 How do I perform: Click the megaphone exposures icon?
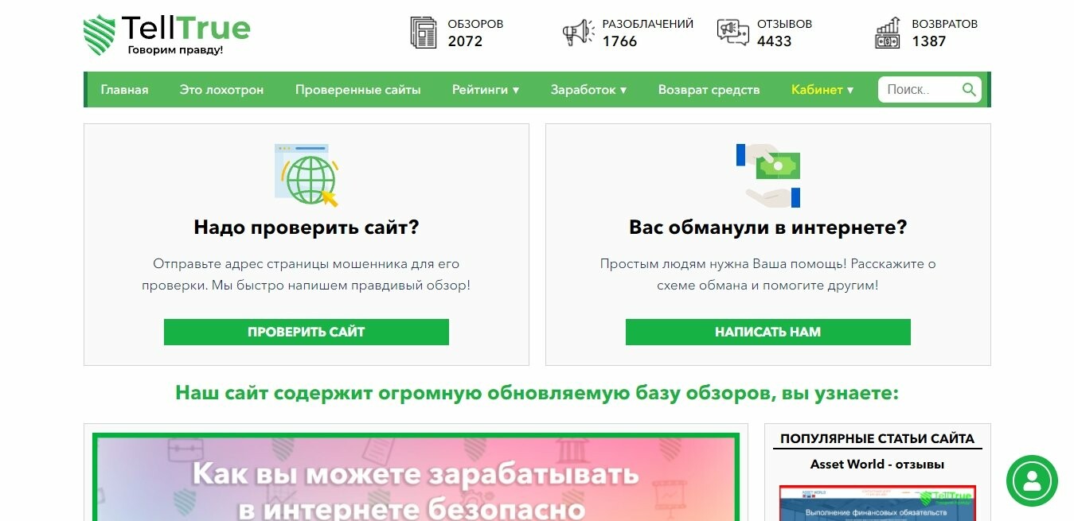tap(578, 33)
